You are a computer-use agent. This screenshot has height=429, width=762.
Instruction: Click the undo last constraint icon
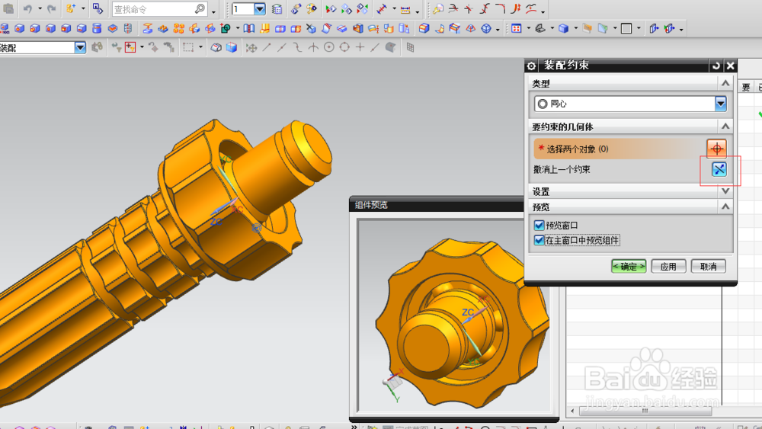(x=719, y=169)
